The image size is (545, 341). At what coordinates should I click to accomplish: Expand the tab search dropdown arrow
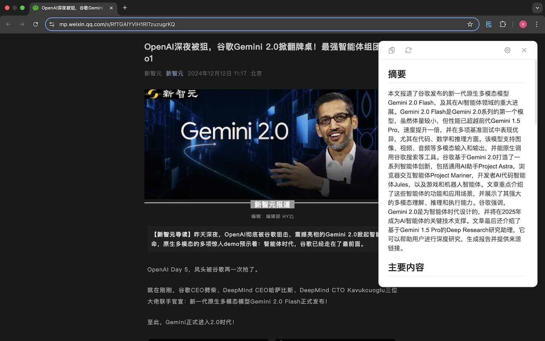pyautogui.click(x=537, y=8)
